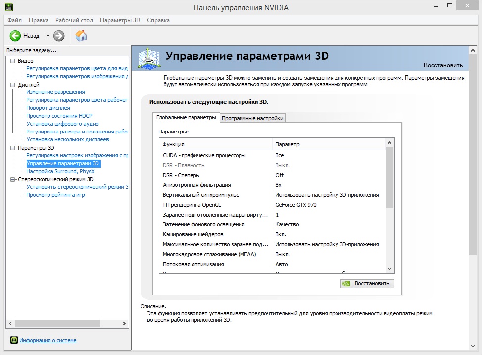Collapse the Стереоскопический режим 3D node
Screen dimensions: 482x355
[x=12, y=179]
